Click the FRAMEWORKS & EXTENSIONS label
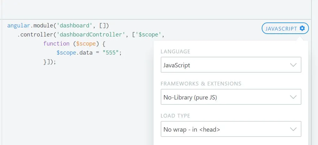 [x=201, y=84]
